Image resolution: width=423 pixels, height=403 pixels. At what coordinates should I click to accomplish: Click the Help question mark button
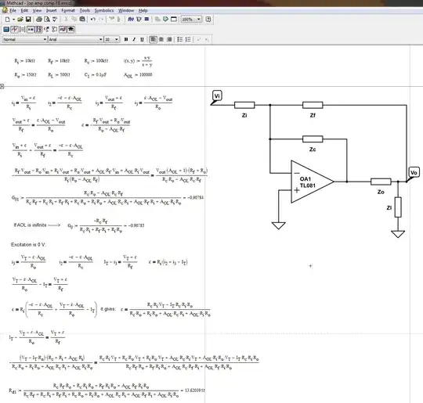pos(208,19)
